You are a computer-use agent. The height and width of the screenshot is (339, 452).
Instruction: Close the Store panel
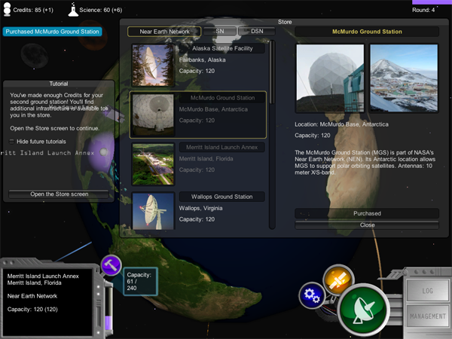pos(367,224)
